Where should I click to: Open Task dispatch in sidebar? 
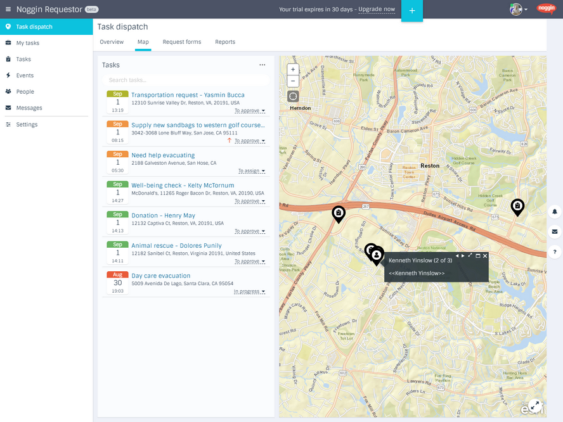click(46, 27)
